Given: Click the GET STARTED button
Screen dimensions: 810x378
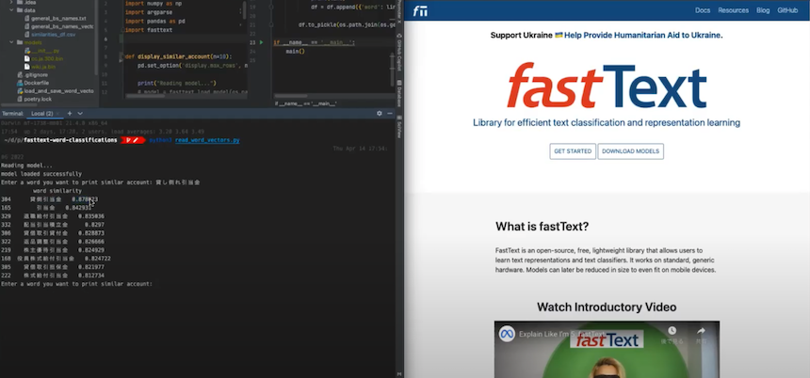Looking at the screenshot, I should (x=573, y=151).
